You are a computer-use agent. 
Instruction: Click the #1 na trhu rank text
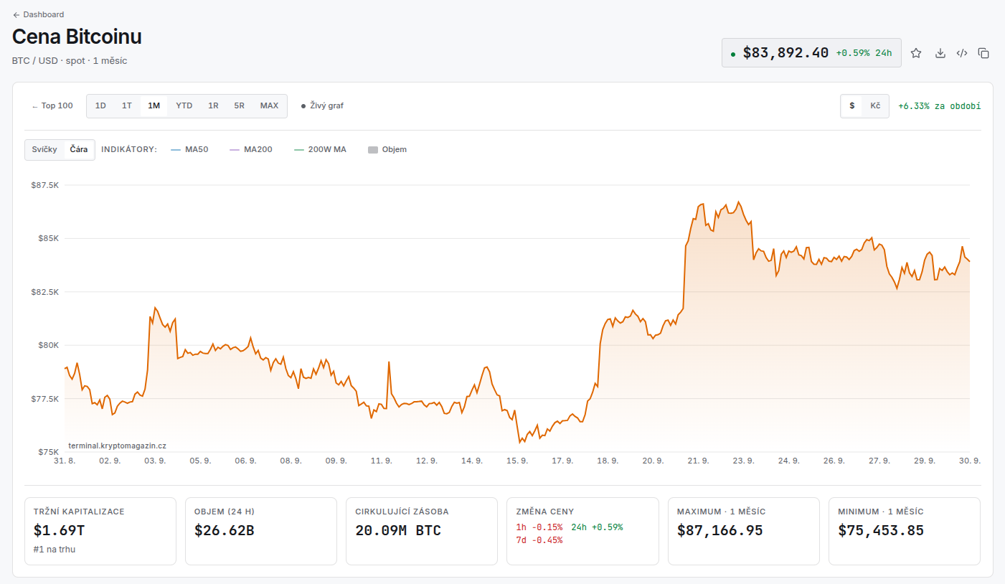[x=55, y=550]
